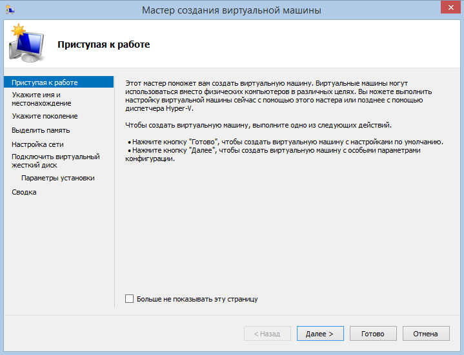Switch to the 'Выделить память' step
Screen dimensions: 464x355
(41, 130)
